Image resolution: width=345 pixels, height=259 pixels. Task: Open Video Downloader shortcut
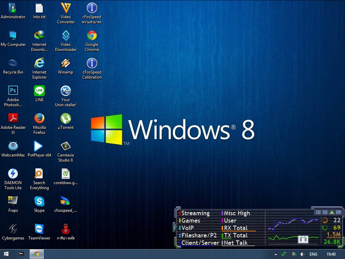[x=66, y=41]
